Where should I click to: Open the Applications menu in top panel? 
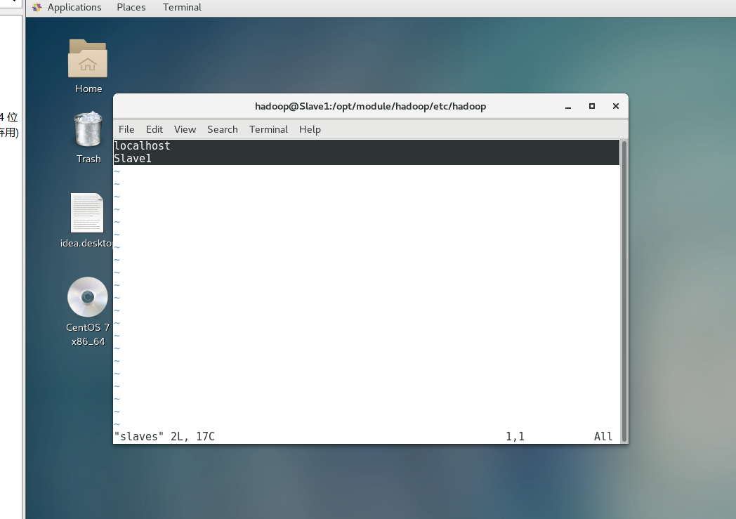point(74,8)
